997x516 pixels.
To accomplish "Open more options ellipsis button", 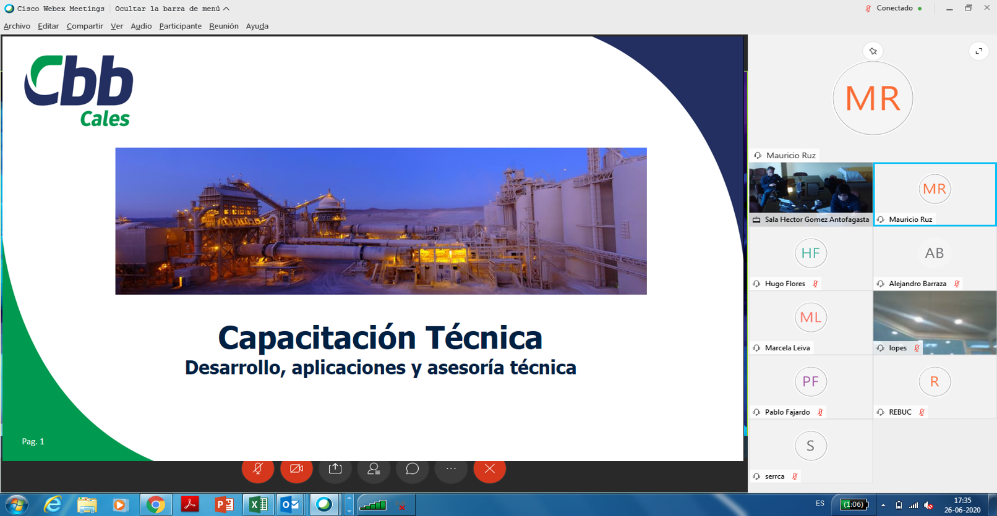I will click(451, 469).
